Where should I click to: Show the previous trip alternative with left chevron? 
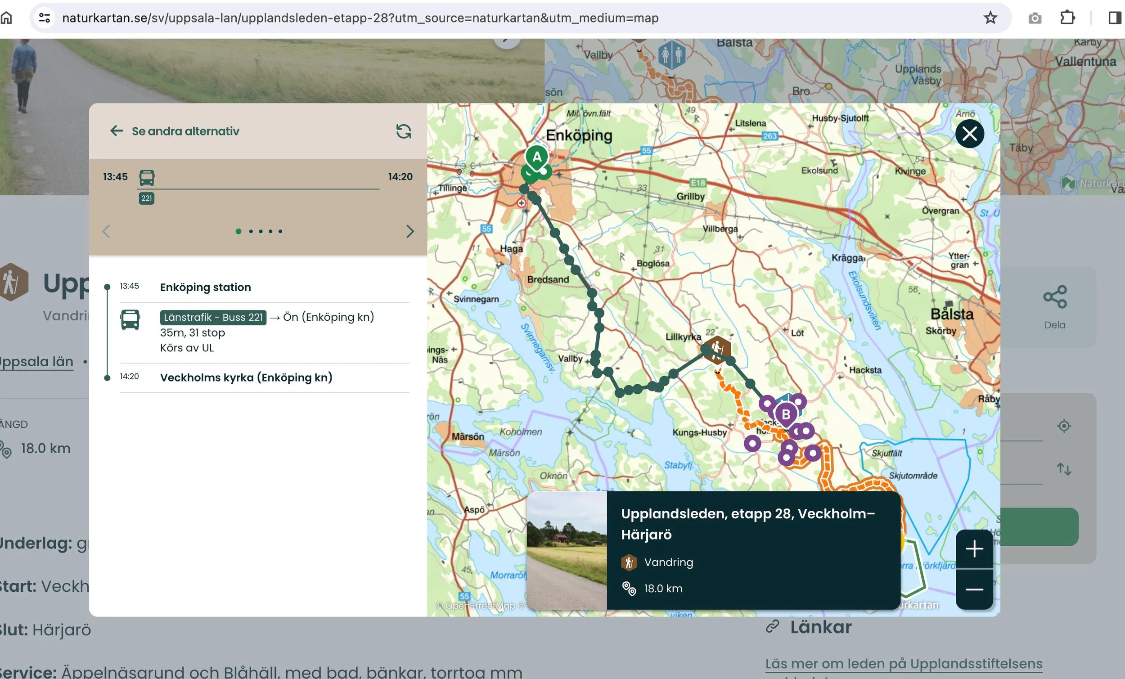pyautogui.click(x=106, y=231)
